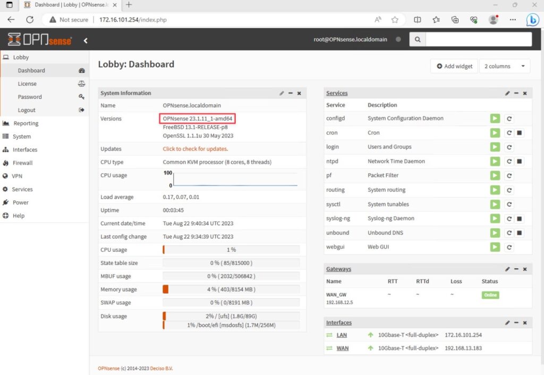
Task: Click the Deciso B.V. footer link
Action: pyautogui.click(x=161, y=369)
